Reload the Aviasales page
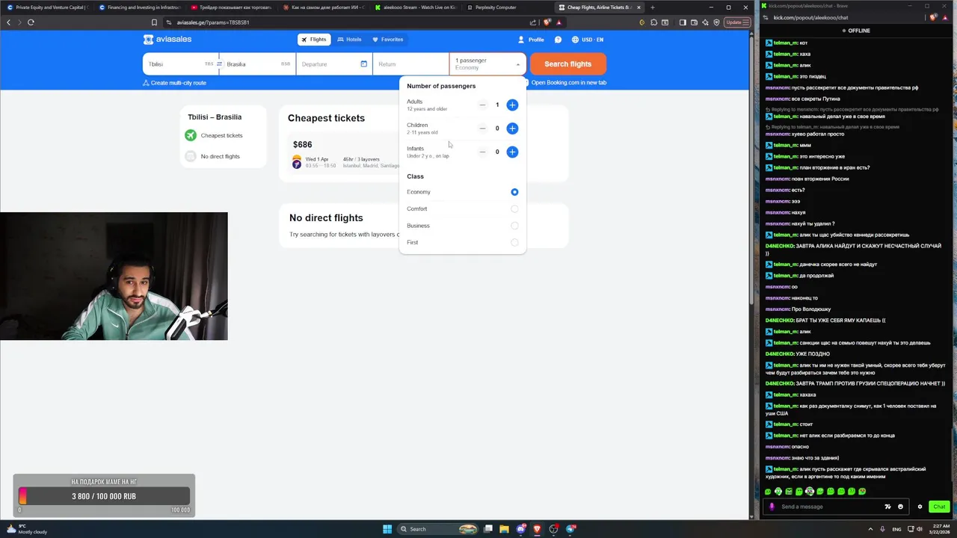The width and height of the screenshot is (957, 538). tap(31, 22)
